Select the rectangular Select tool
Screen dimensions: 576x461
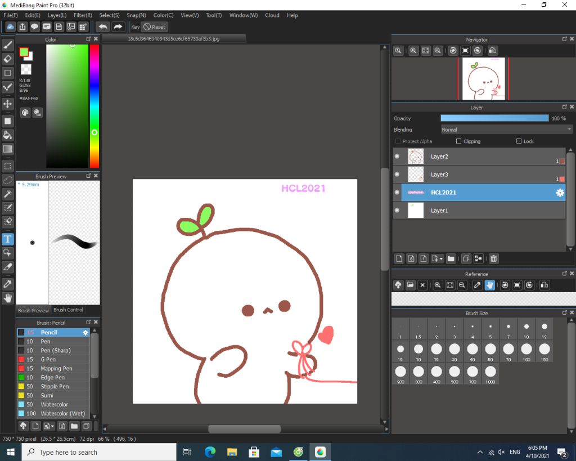8,166
